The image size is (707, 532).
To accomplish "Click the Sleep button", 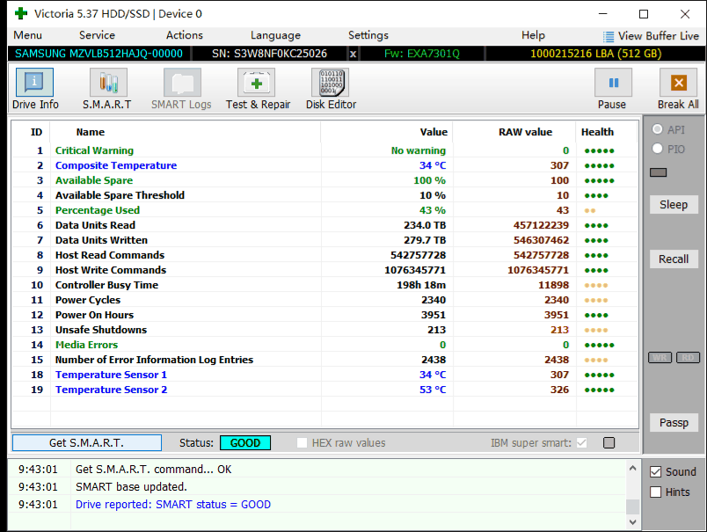I will tap(674, 205).
